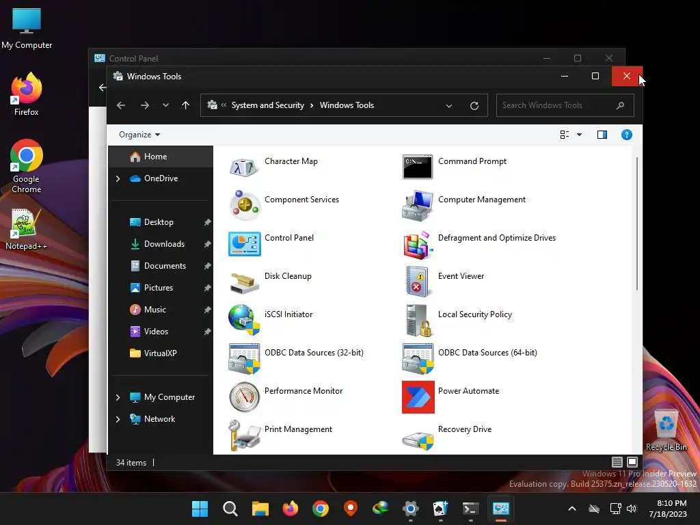The height and width of the screenshot is (525, 700).
Task: Select ODBC Data Sources (64-bit) icon
Action: [x=418, y=358]
